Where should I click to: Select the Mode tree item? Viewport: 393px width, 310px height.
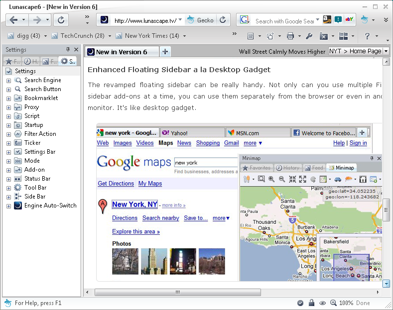[32, 161]
